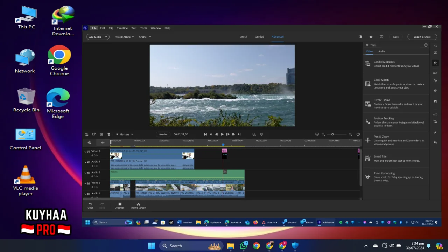Screen dimensions: 448x252
Task: Go to the start of the timeline
Action: [x=205, y=134]
